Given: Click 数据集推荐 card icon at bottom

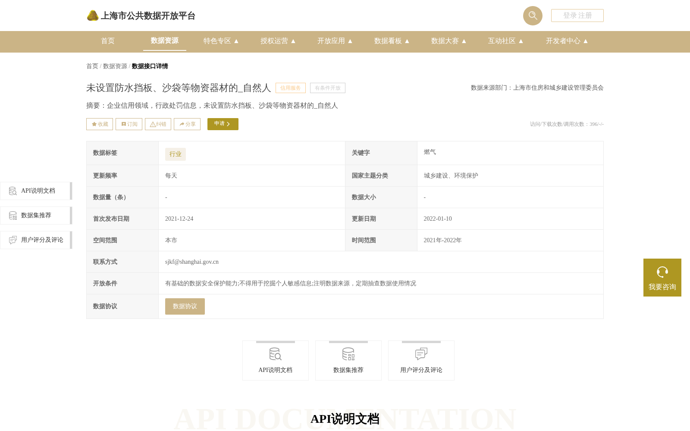Looking at the screenshot, I should [x=348, y=354].
